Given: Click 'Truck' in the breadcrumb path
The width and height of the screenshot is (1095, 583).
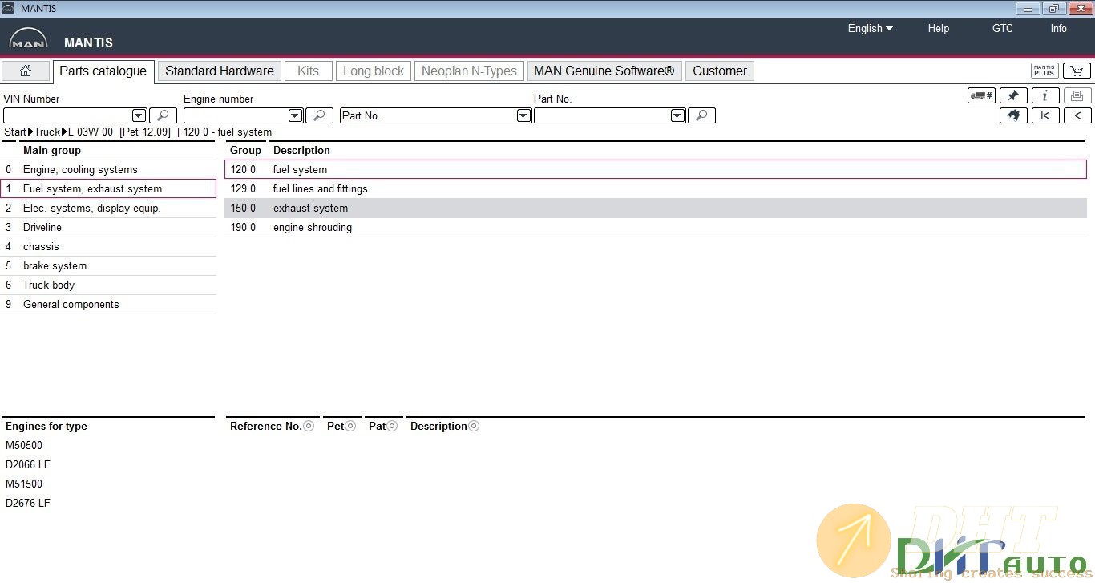Looking at the screenshot, I should [x=47, y=132].
